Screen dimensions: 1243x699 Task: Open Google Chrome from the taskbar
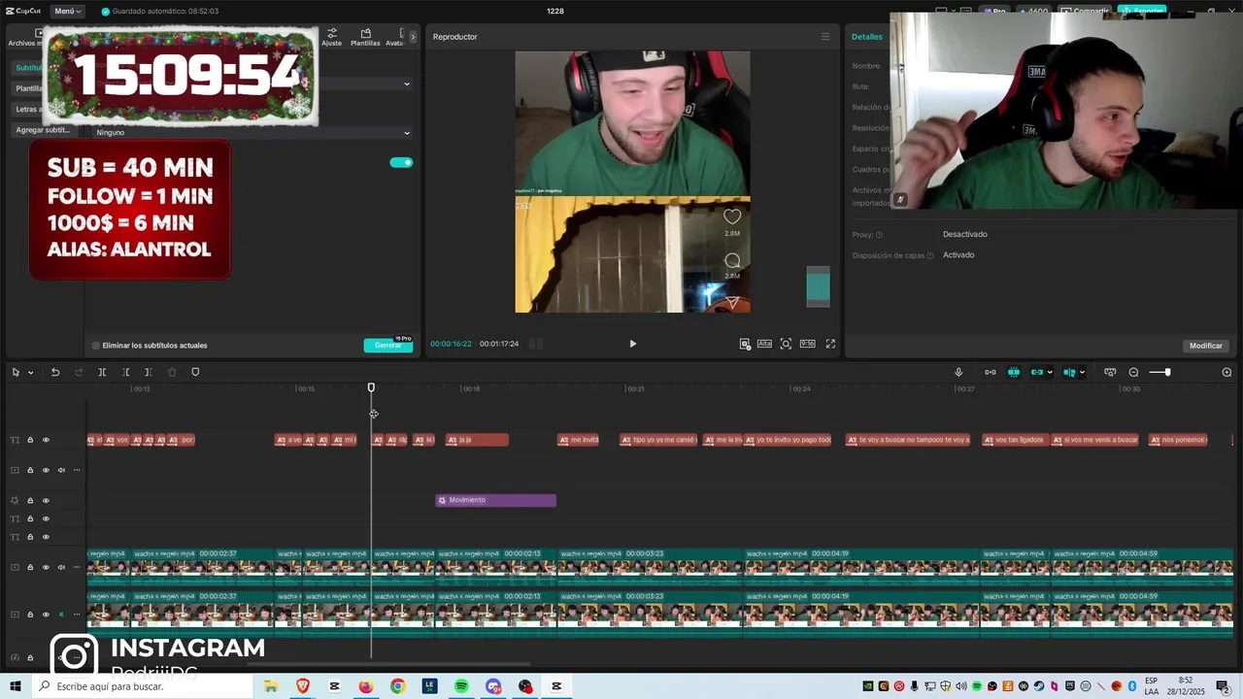click(397, 686)
